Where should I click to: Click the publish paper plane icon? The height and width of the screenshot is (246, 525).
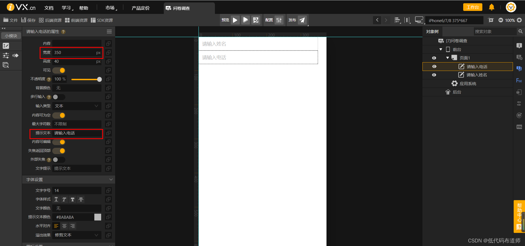coord(302,20)
